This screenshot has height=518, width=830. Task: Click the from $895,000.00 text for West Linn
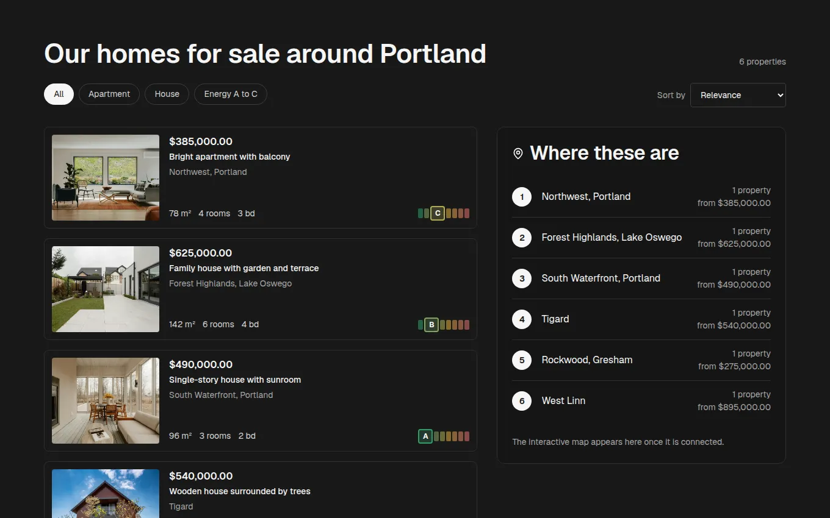[x=734, y=407]
